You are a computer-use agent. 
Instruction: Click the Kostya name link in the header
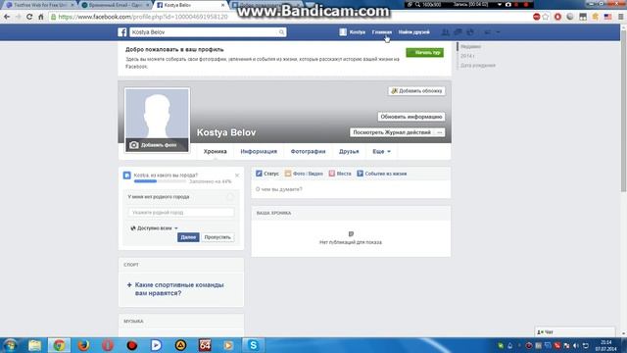tap(357, 32)
